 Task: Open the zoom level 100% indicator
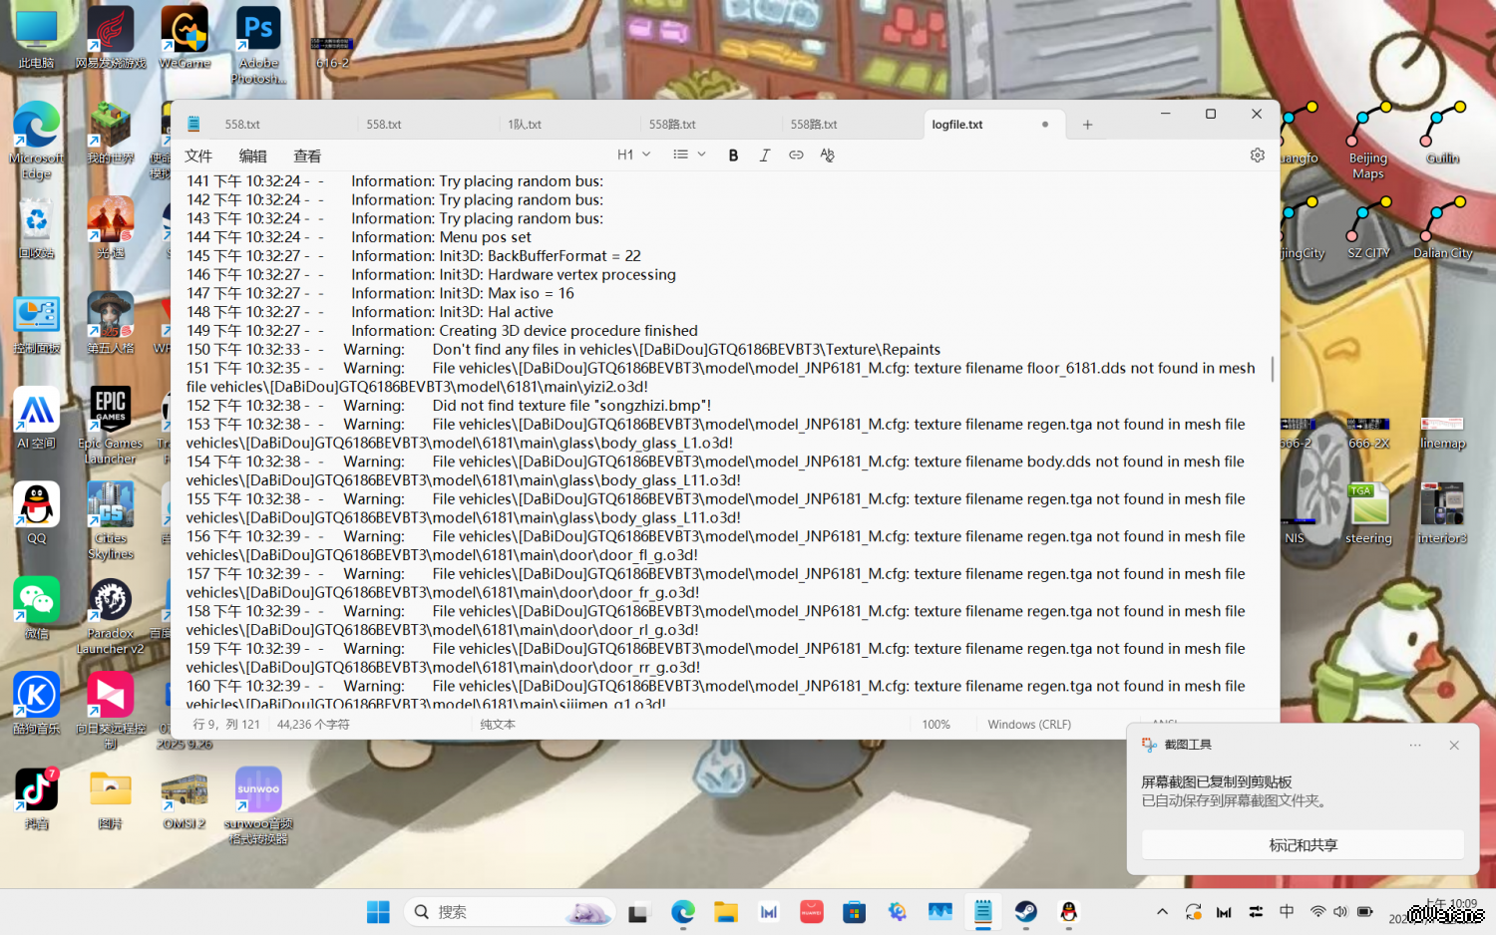(935, 725)
